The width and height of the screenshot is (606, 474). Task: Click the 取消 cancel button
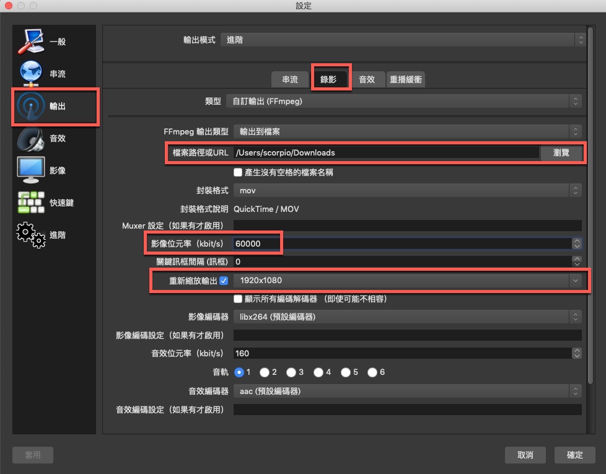[525, 455]
